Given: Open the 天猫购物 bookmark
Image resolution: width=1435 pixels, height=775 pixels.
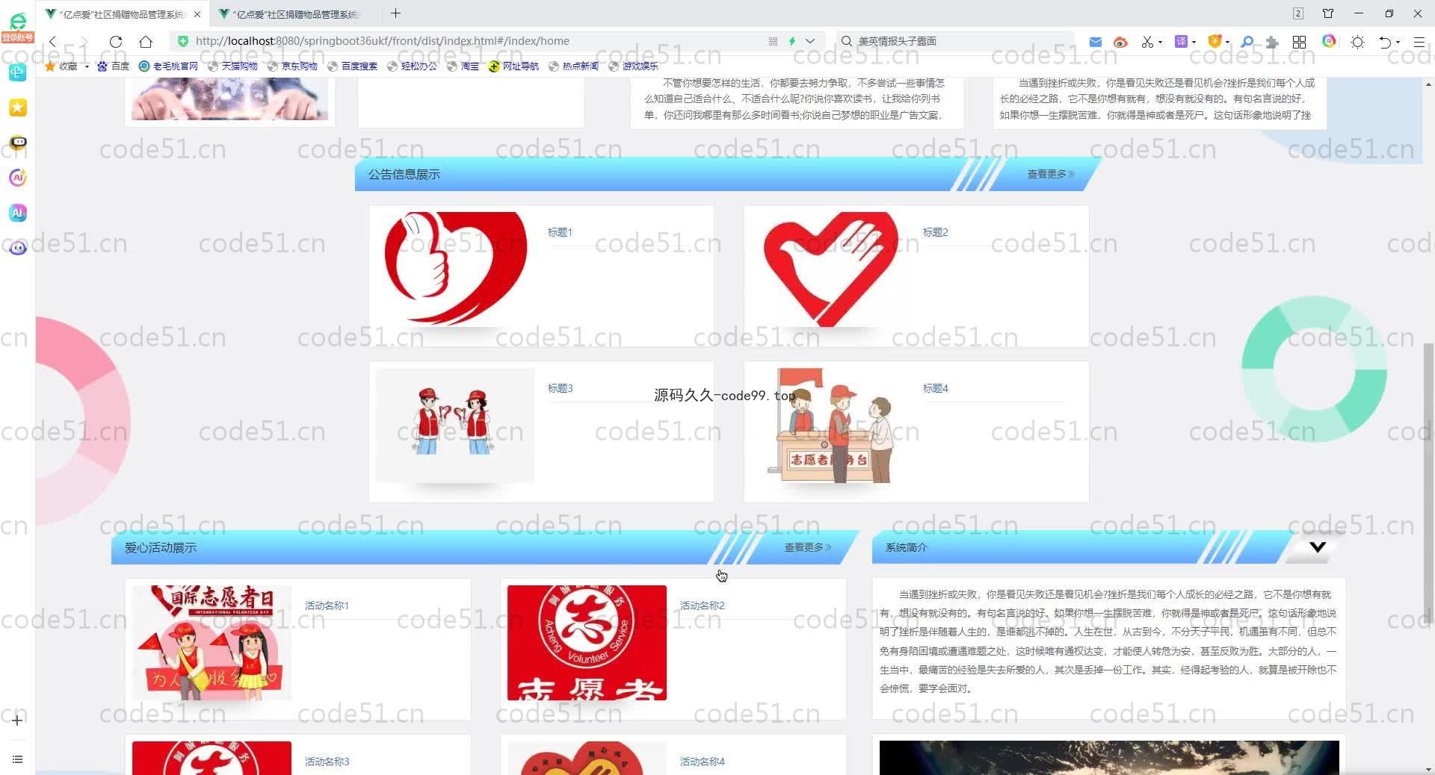Looking at the screenshot, I should coord(232,66).
